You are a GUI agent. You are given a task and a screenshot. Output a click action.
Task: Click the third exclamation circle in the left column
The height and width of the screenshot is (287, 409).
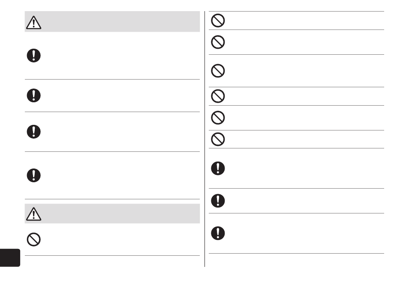[x=33, y=132]
